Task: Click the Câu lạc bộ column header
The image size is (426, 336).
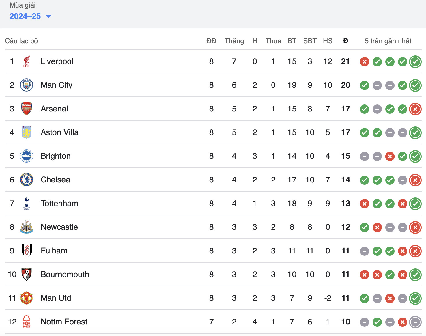Action: tap(21, 41)
